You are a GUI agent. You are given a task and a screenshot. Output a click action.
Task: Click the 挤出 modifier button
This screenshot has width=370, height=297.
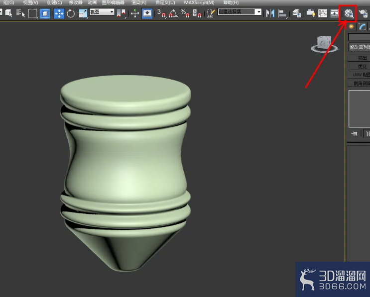359,58
